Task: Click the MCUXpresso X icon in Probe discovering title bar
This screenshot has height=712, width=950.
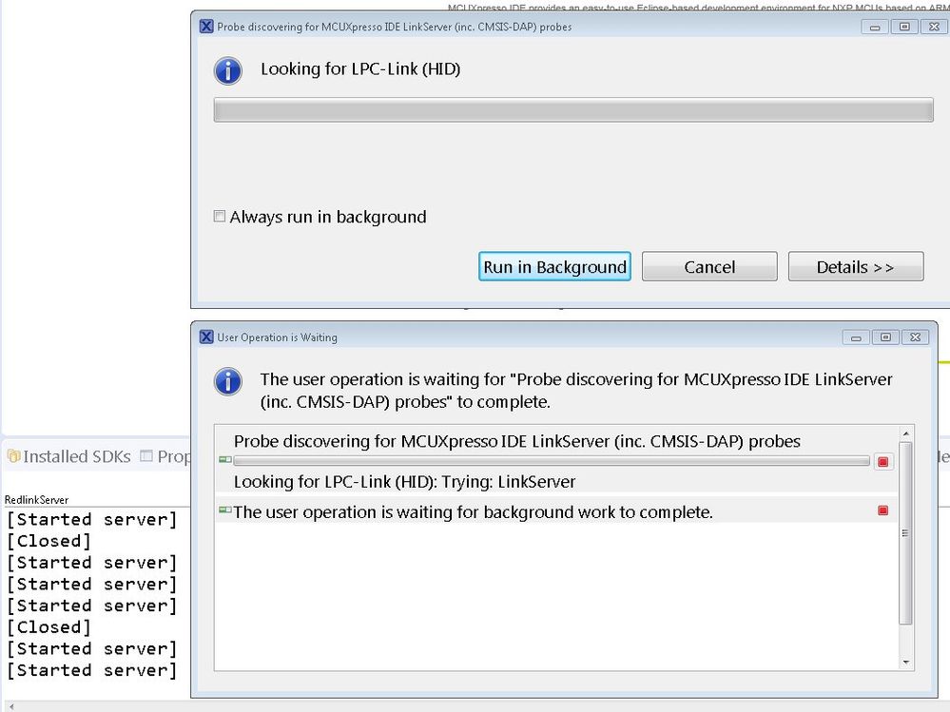Action: click(x=206, y=27)
